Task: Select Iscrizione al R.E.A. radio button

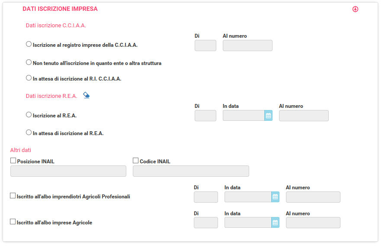Action: (29, 115)
